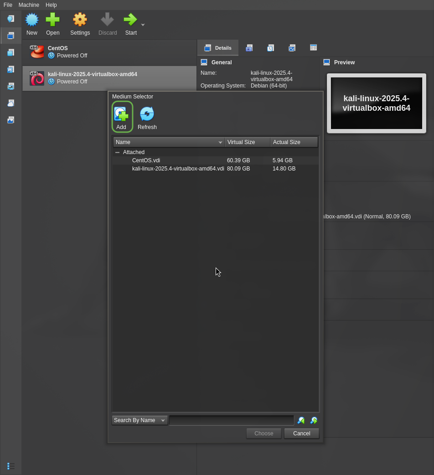Image resolution: width=434 pixels, height=475 pixels.
Task: Click the greyed-out Discard toolbar button
Action: pyautogui.click(x=108, y=24)
